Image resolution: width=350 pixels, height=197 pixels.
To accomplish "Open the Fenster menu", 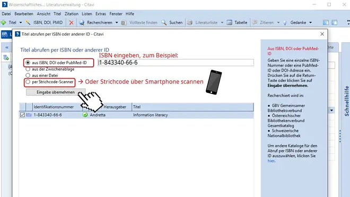I will pos(116,14).
